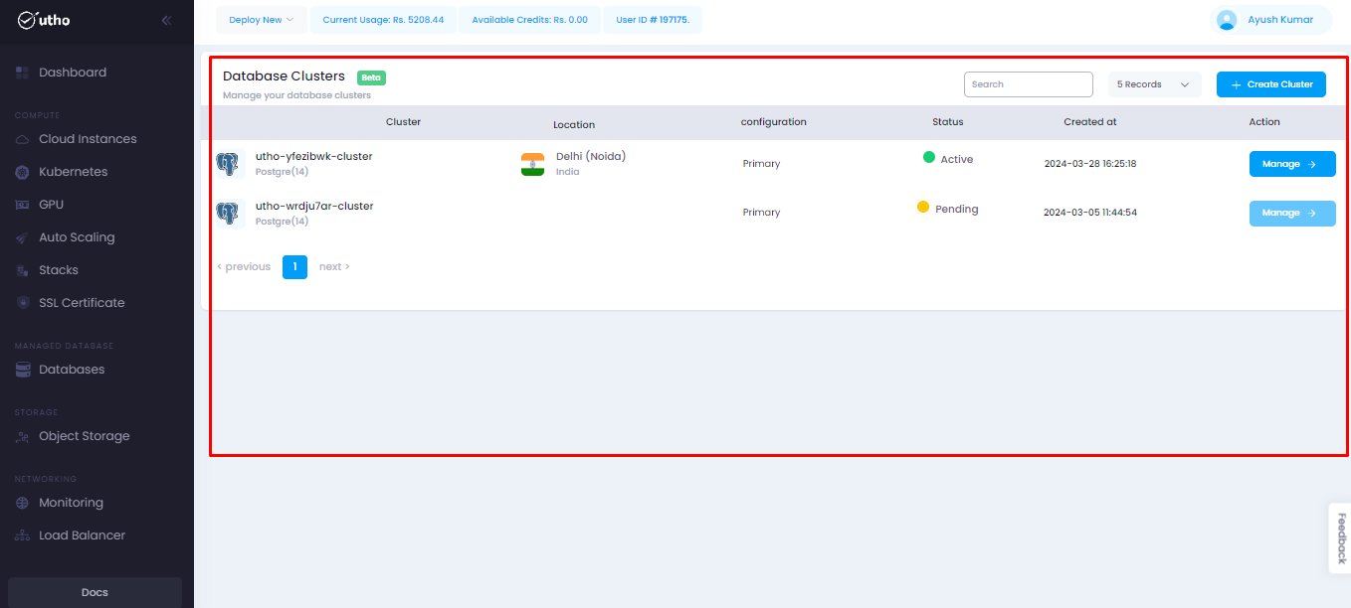The height and width of the screenshot is (608, 1351).
Task: Click the Load Balancer network icon
Action: [x=23, y=535]
